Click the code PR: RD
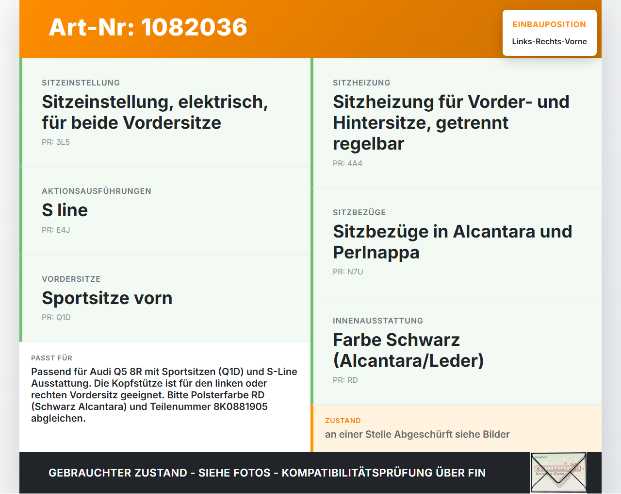Image resolution: width=621 pixels, height=494 pixels. pyautogui.click(x=345, y=380)
